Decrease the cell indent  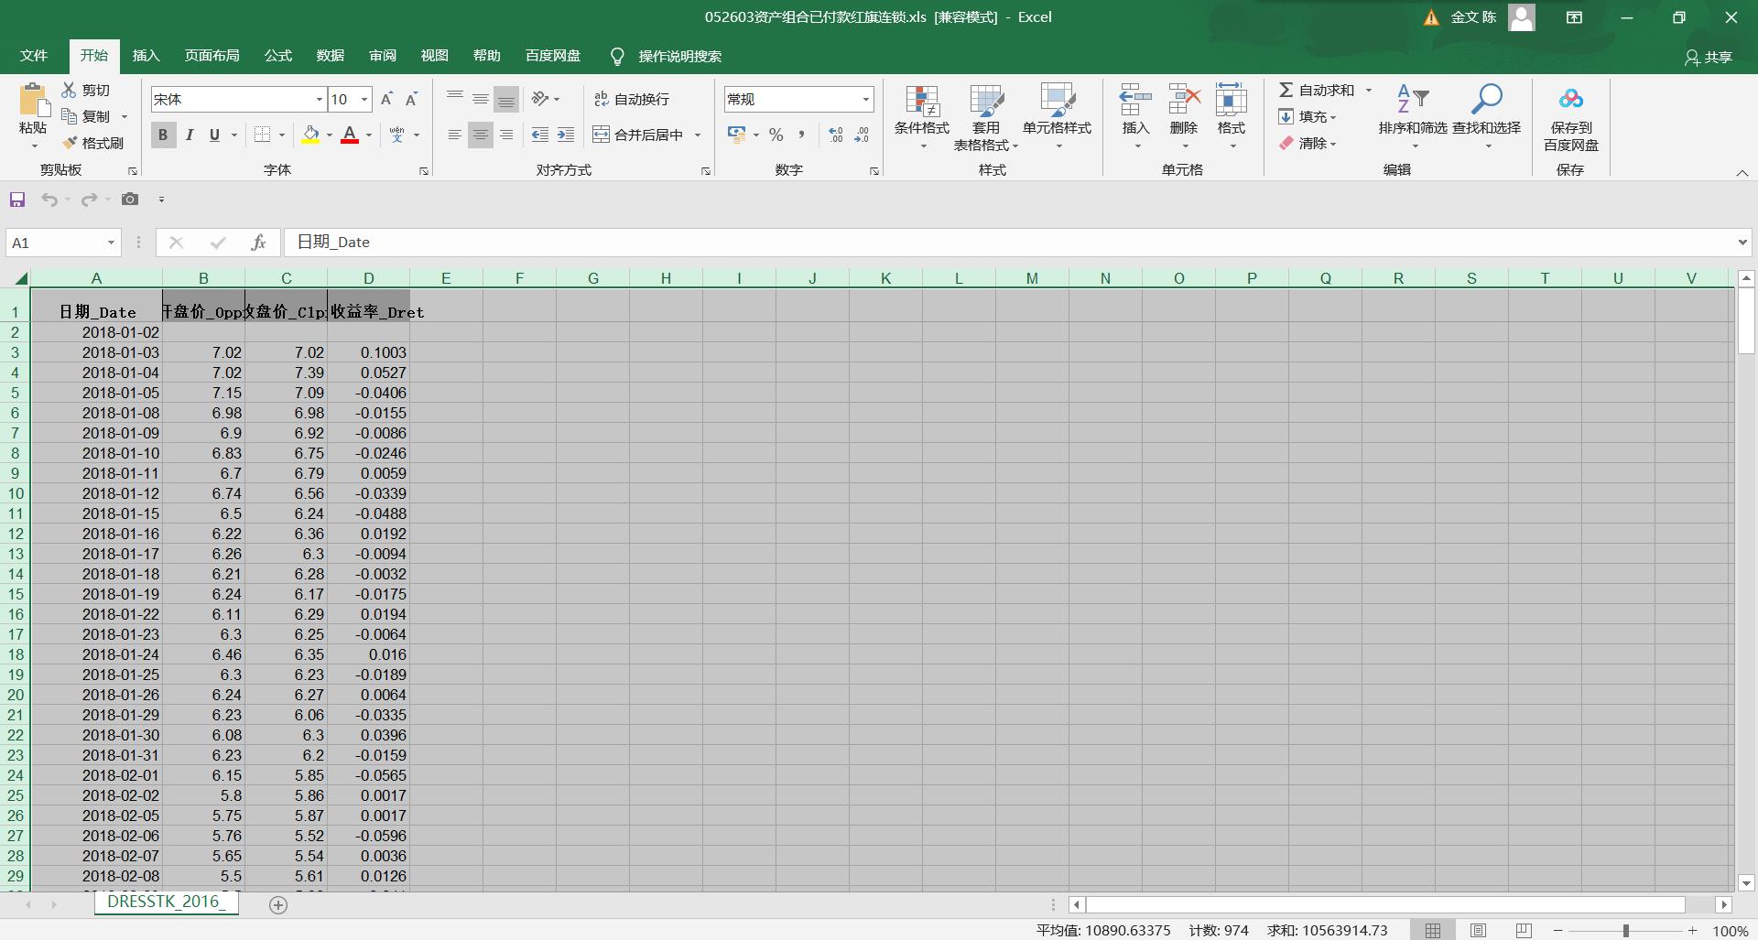click(x=540, y=135)
